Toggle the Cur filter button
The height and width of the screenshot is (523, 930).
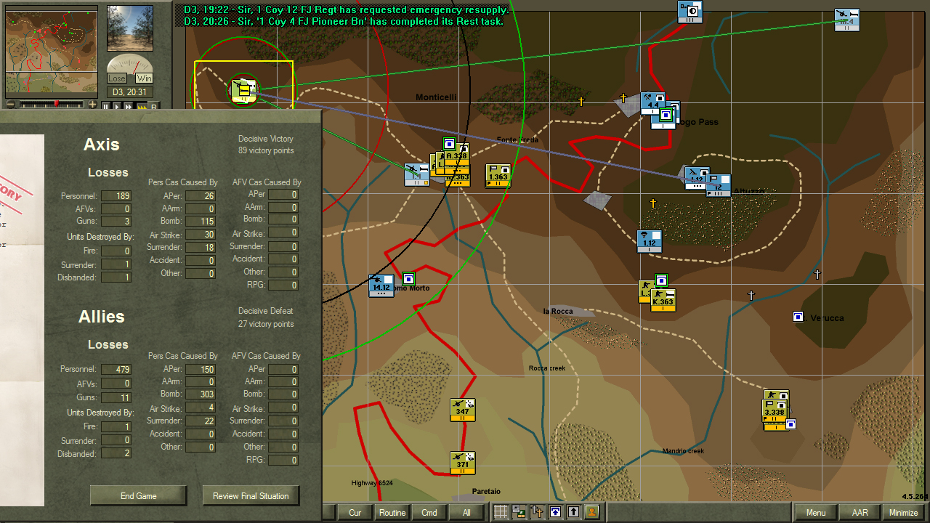355,512
